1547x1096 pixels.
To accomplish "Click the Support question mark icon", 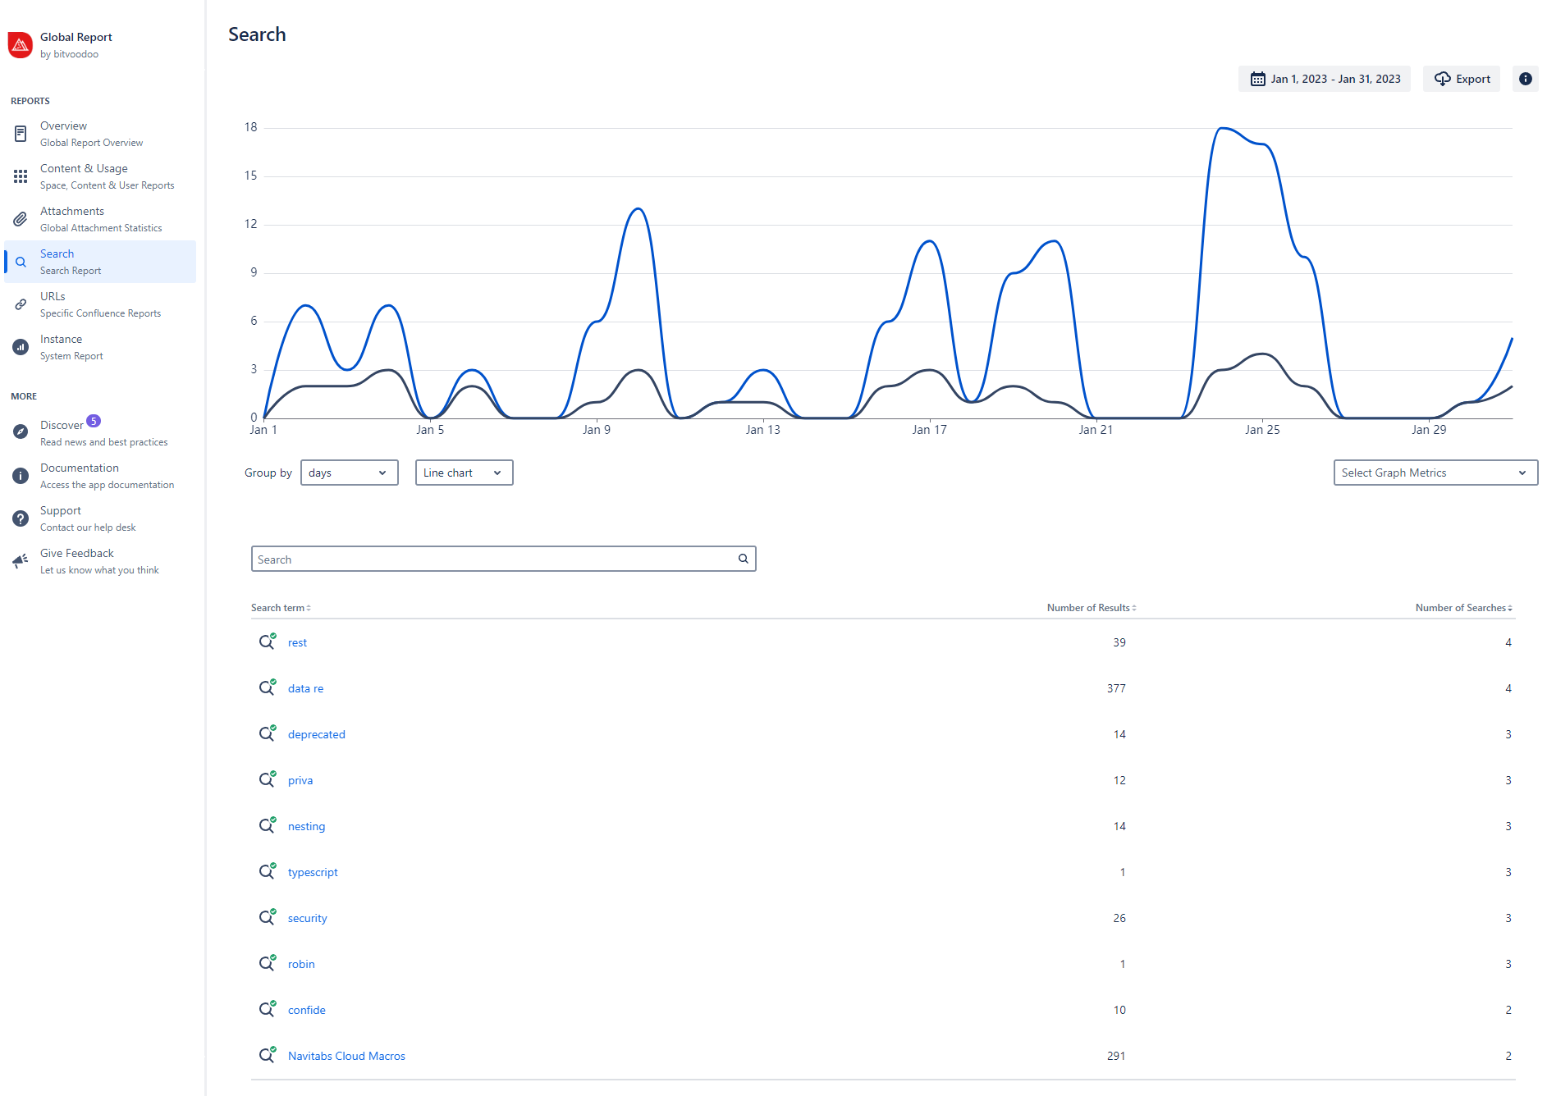I will pyautogui.click(x=21, y=518).
